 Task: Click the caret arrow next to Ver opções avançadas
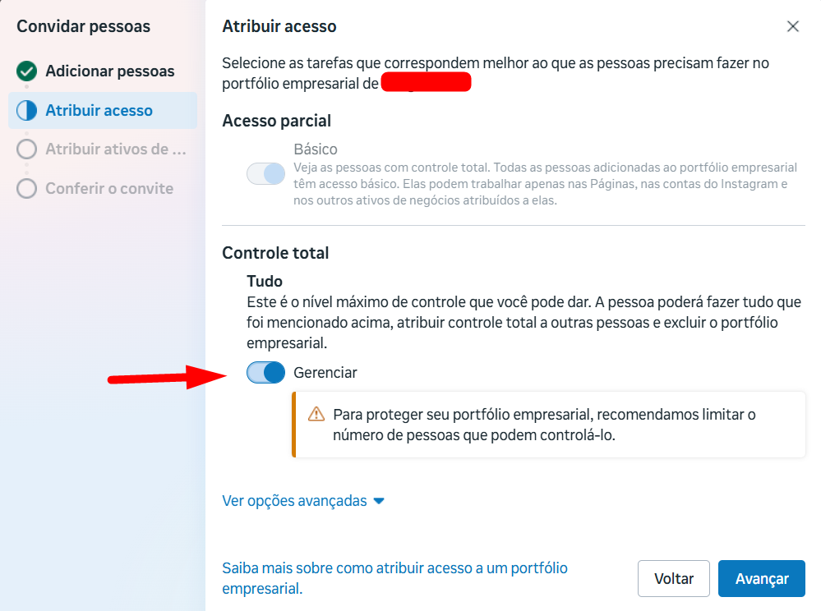pos(379,501)
